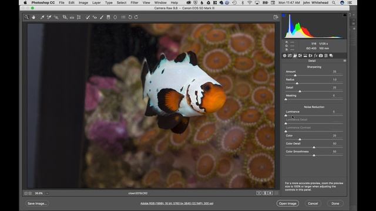Viewport: 376px width, 211px height.
Task: Select the Adjustment Brush tool
Action: pos(102,17)
